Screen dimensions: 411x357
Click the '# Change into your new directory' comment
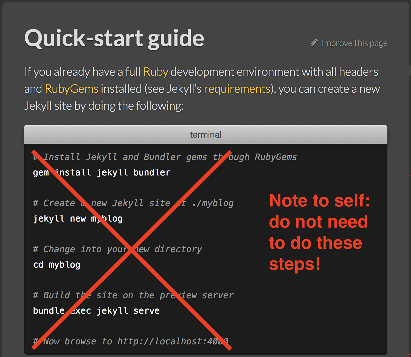(117, 249)
